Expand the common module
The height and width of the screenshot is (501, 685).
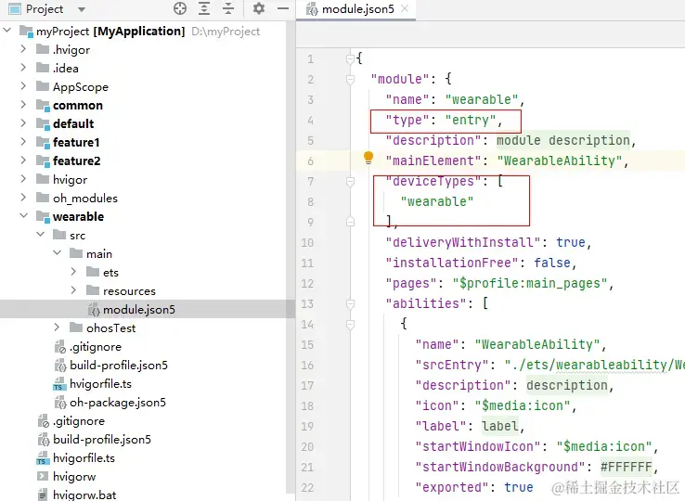coord(23,105)
